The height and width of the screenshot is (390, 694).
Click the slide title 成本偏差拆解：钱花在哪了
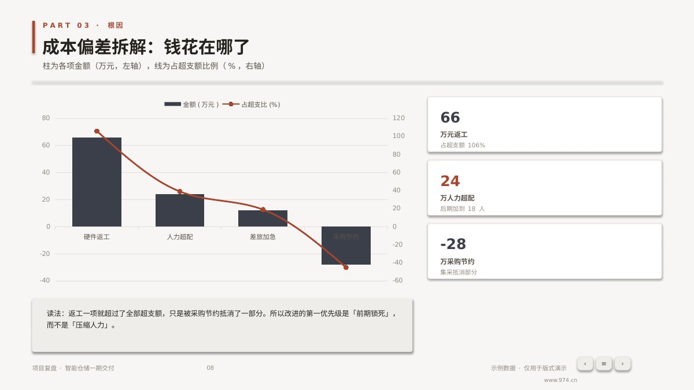[146, 47]
